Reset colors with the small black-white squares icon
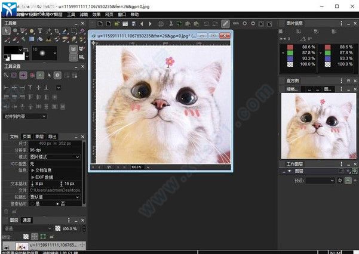359x254 pixels. click(x=7, y=57)
